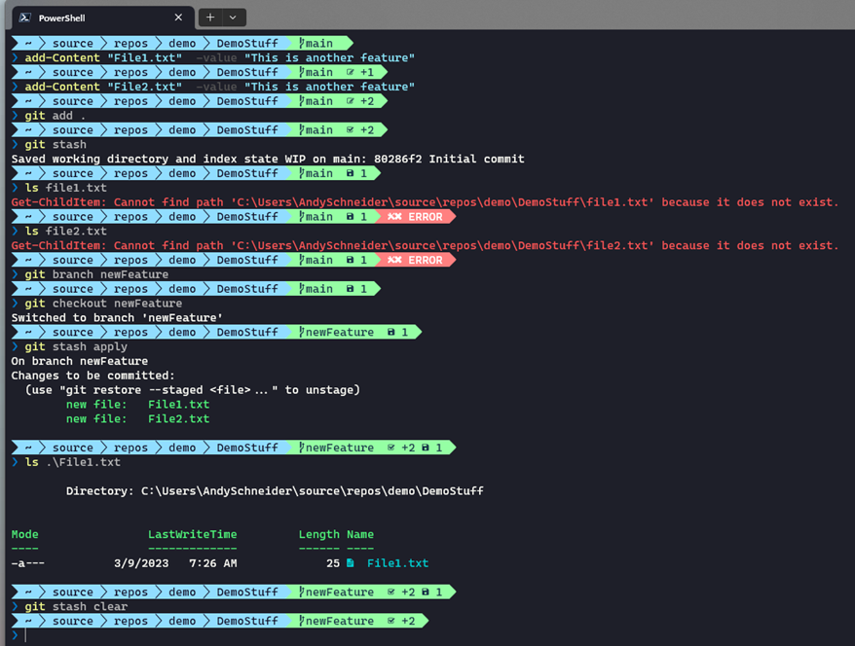Open a new terminal tab with plus
This screenshot has width=855, height=646.
click(x=210, y=18)
